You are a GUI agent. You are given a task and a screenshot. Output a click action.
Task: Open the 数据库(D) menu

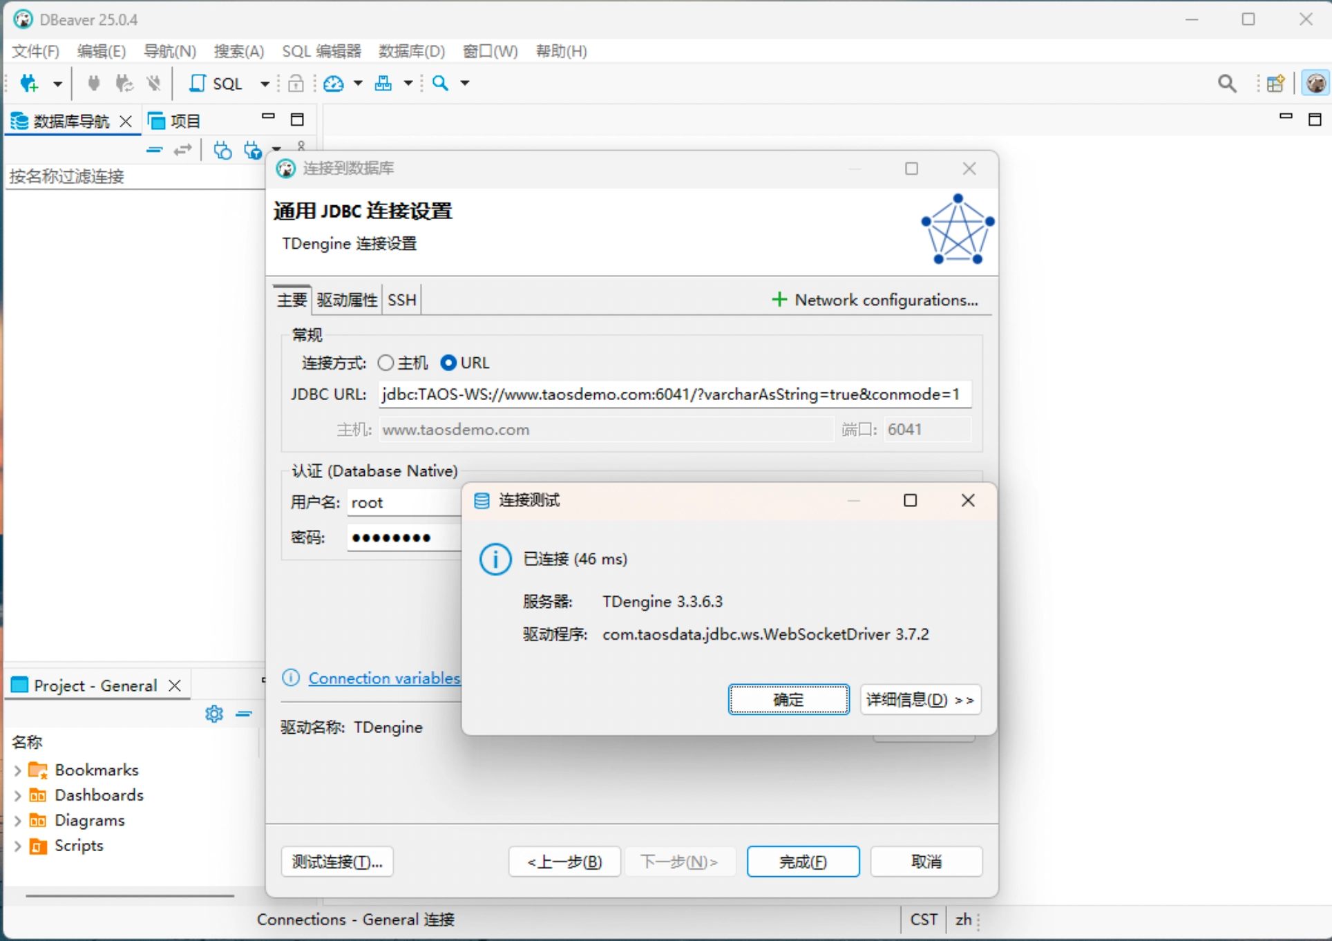411,51
